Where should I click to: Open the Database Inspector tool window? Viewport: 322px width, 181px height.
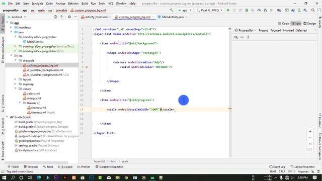point(109,167)
